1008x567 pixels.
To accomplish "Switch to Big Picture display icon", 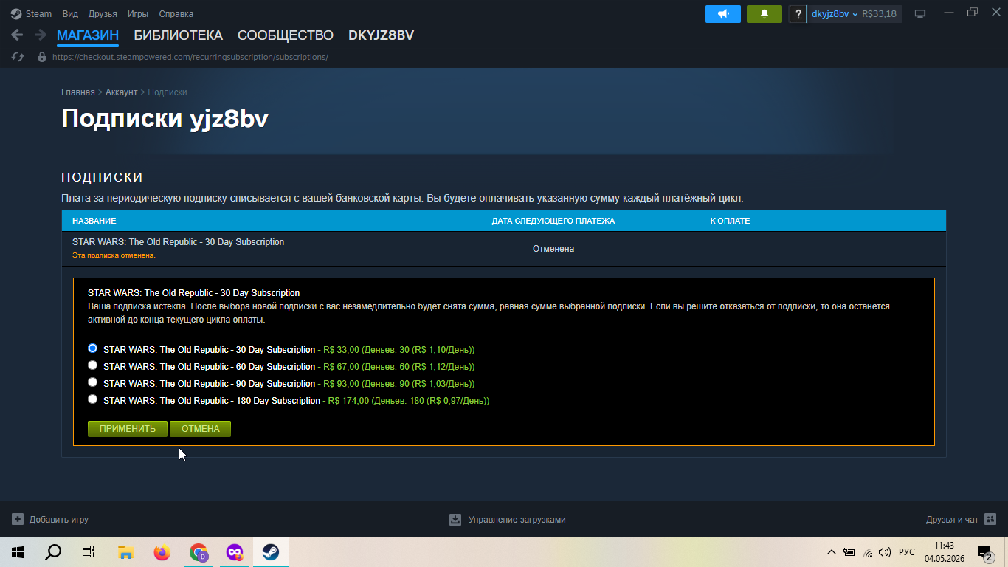I will point(920,14).
